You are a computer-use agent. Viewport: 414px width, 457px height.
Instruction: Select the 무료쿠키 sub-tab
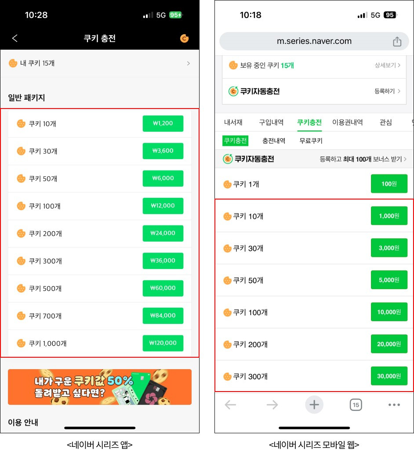click(x=311, y=141)
